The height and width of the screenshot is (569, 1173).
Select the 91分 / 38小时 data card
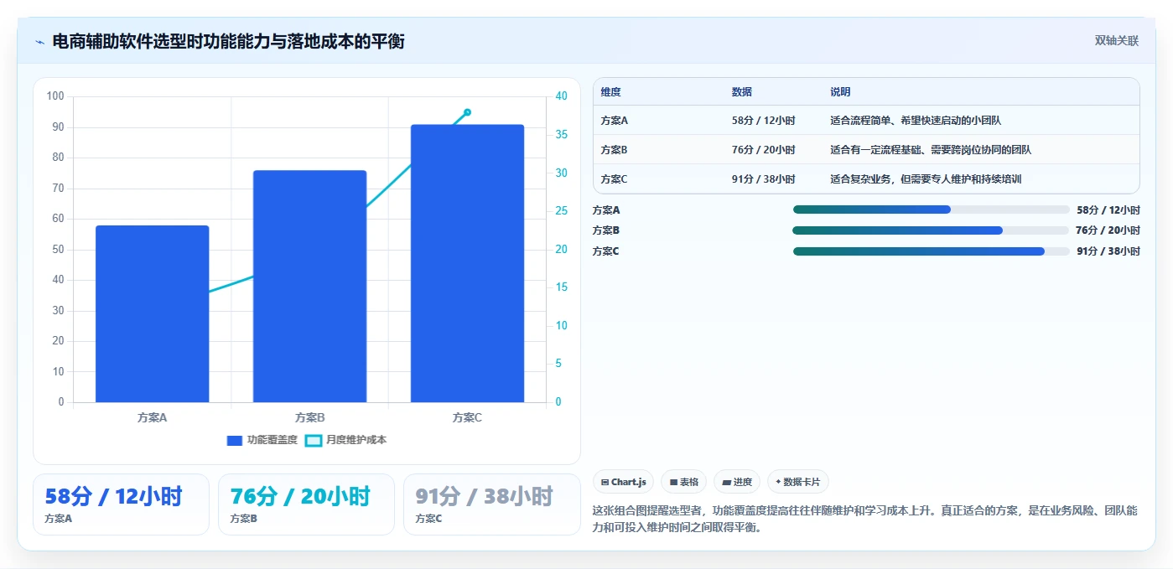coord(491,504)
